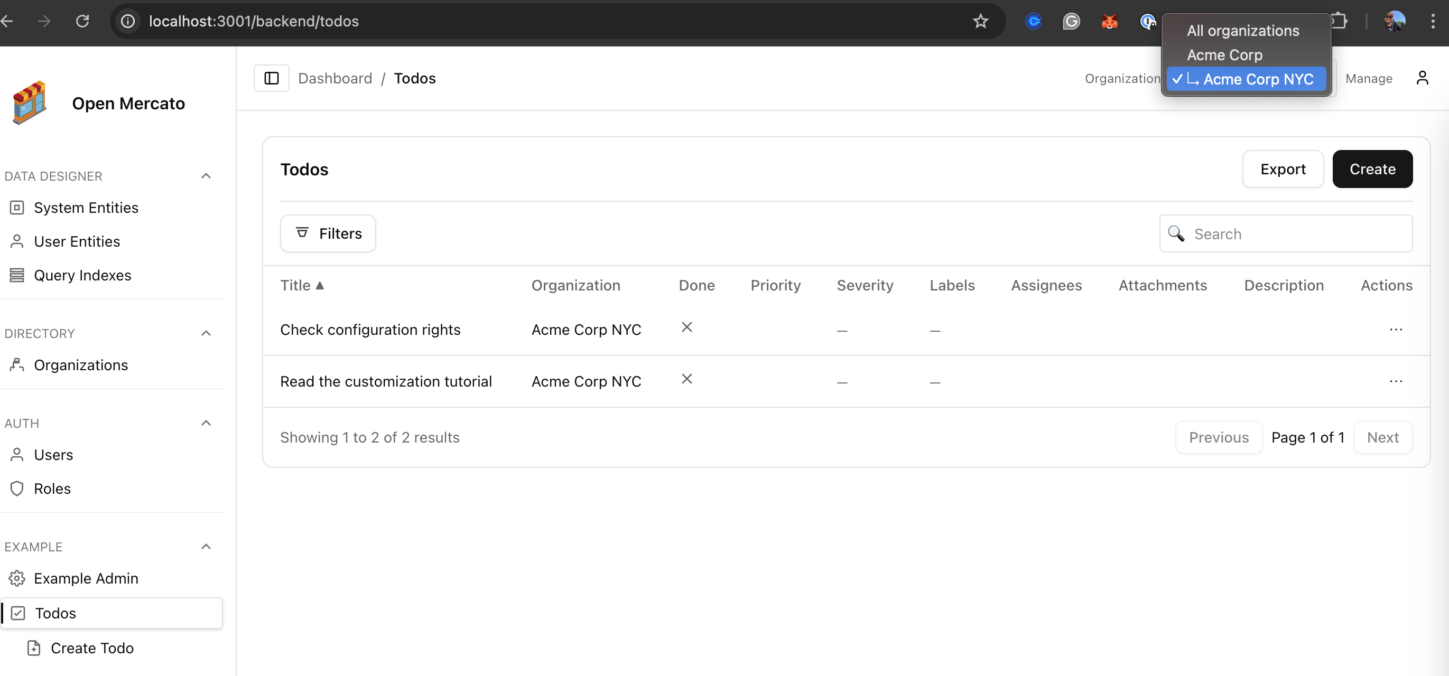Open User Entities in the sidebar

(77, 241)
